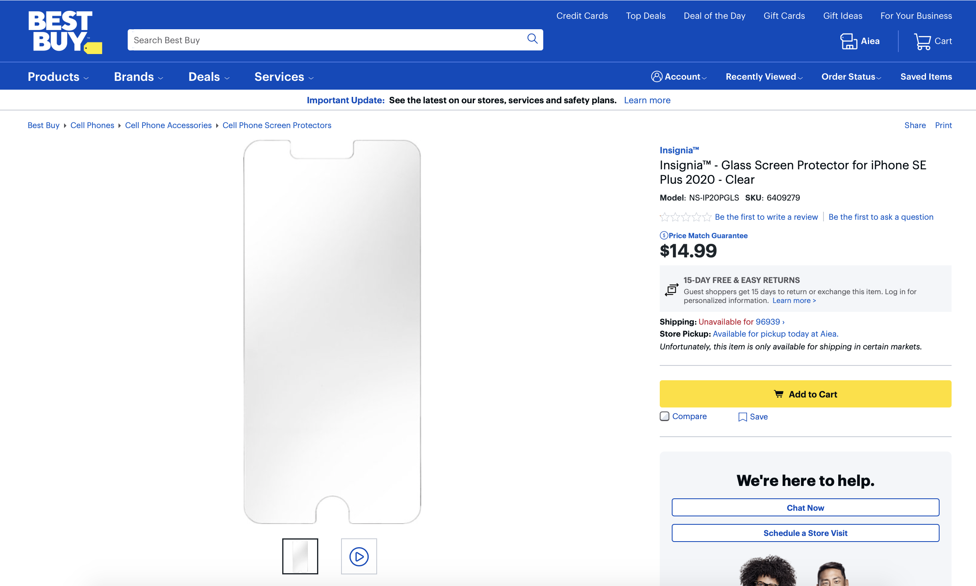
Task: Navigate to Cell Phone Accessories breadcrumb
Action: click(168, 125)
